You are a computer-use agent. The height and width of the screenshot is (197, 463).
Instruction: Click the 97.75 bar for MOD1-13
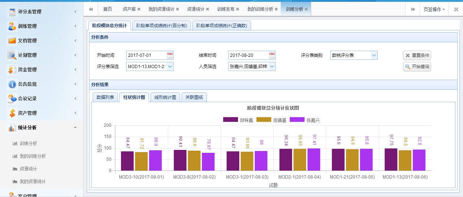(x=391, y=159)
